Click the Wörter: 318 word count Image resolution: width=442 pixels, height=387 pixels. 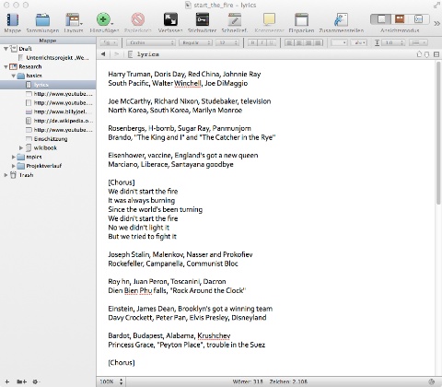pyautogui.click(x=248, y=381)
